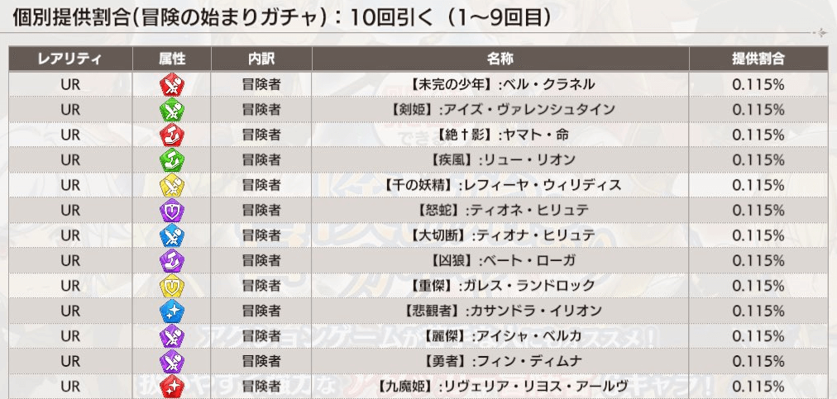
Task: Click the green attribute icon for リュー・リオン
Action: (x=172, y=159)
